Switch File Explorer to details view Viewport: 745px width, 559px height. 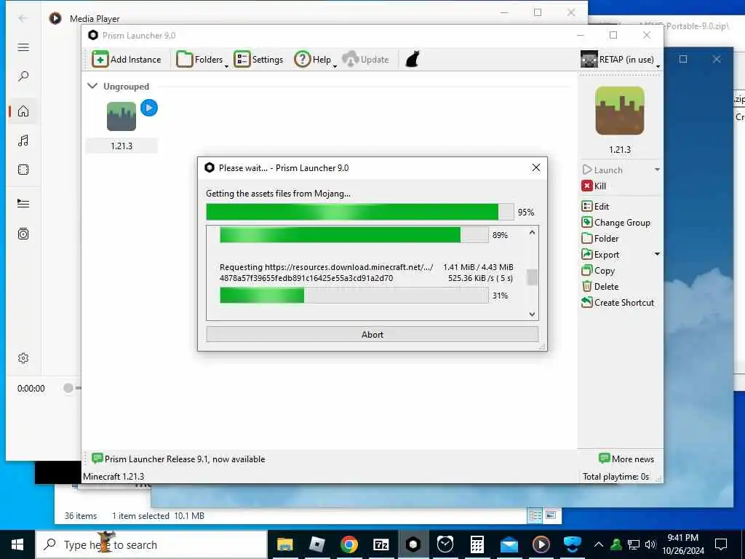[535, 515]
